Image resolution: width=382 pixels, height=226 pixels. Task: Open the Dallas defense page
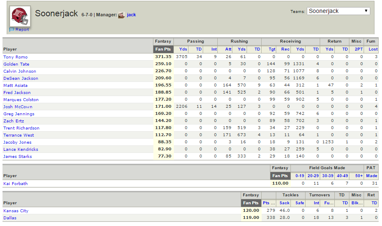[x=10, y=218]
